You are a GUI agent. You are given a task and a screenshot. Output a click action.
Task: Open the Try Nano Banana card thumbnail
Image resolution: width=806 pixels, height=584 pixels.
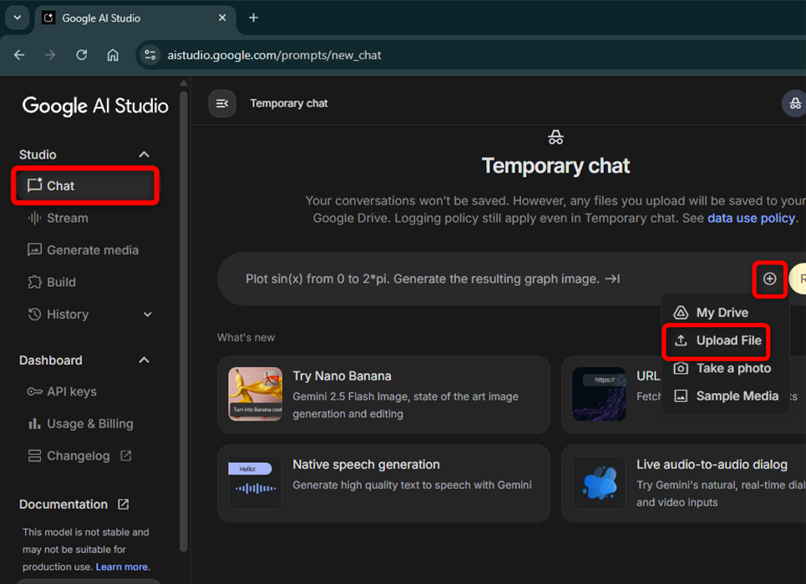(x=255, y=395)
